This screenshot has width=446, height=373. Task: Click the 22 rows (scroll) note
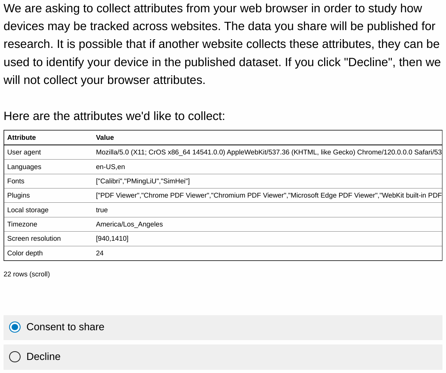click(x=27, y=274)
